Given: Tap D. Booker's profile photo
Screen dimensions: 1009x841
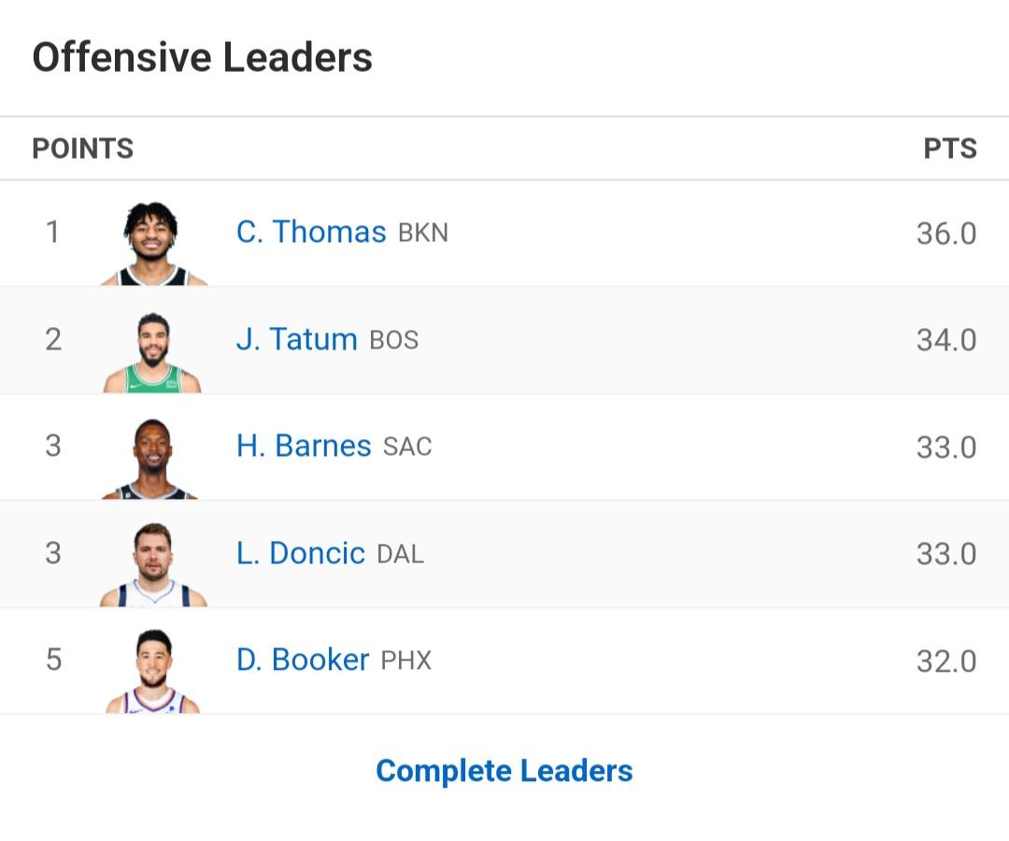Looking at the screenshot, I should click(153, 671).
